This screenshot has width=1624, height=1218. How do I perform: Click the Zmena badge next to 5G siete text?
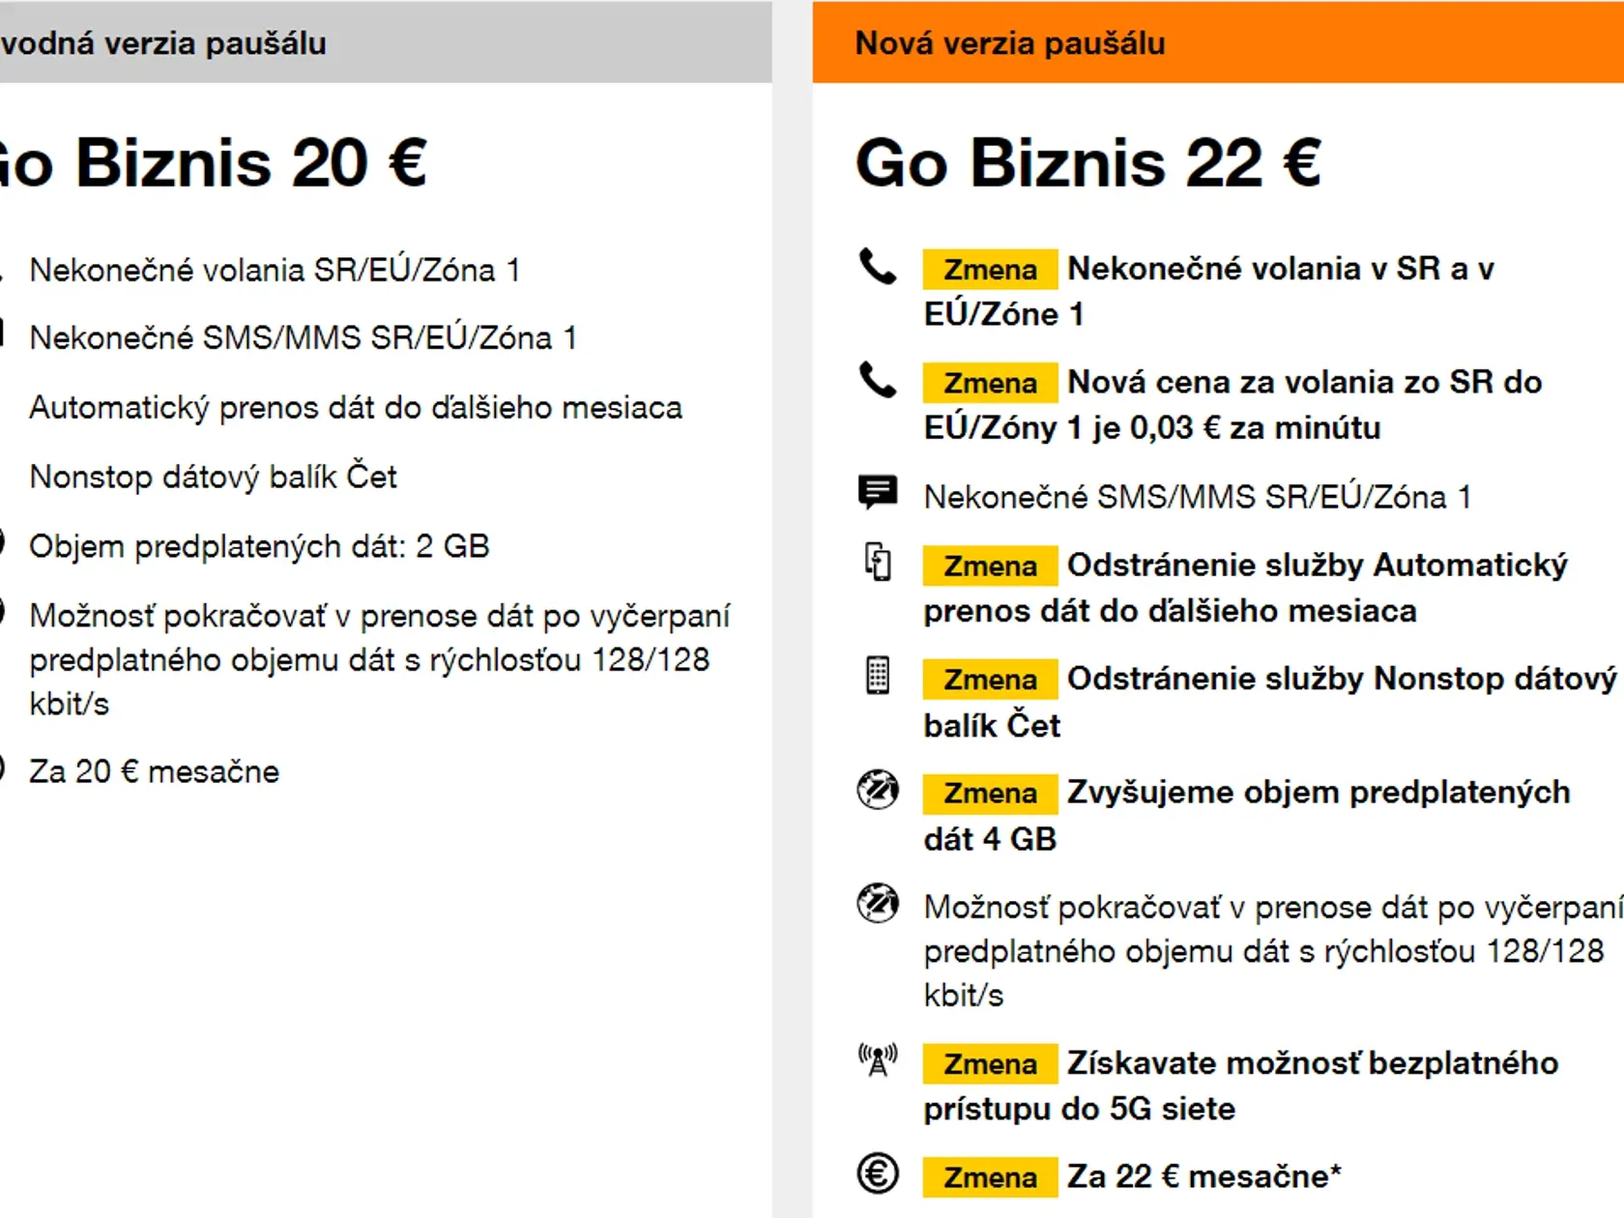990,1064
